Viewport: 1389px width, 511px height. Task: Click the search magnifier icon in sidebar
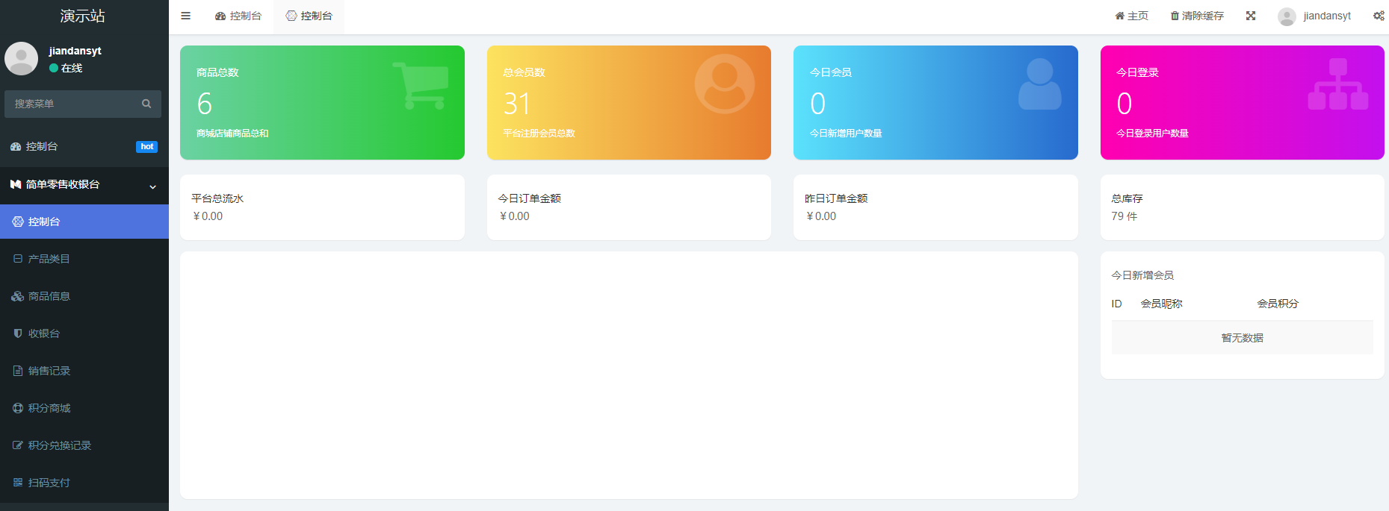pyautogui.click(x=146, y=104)
